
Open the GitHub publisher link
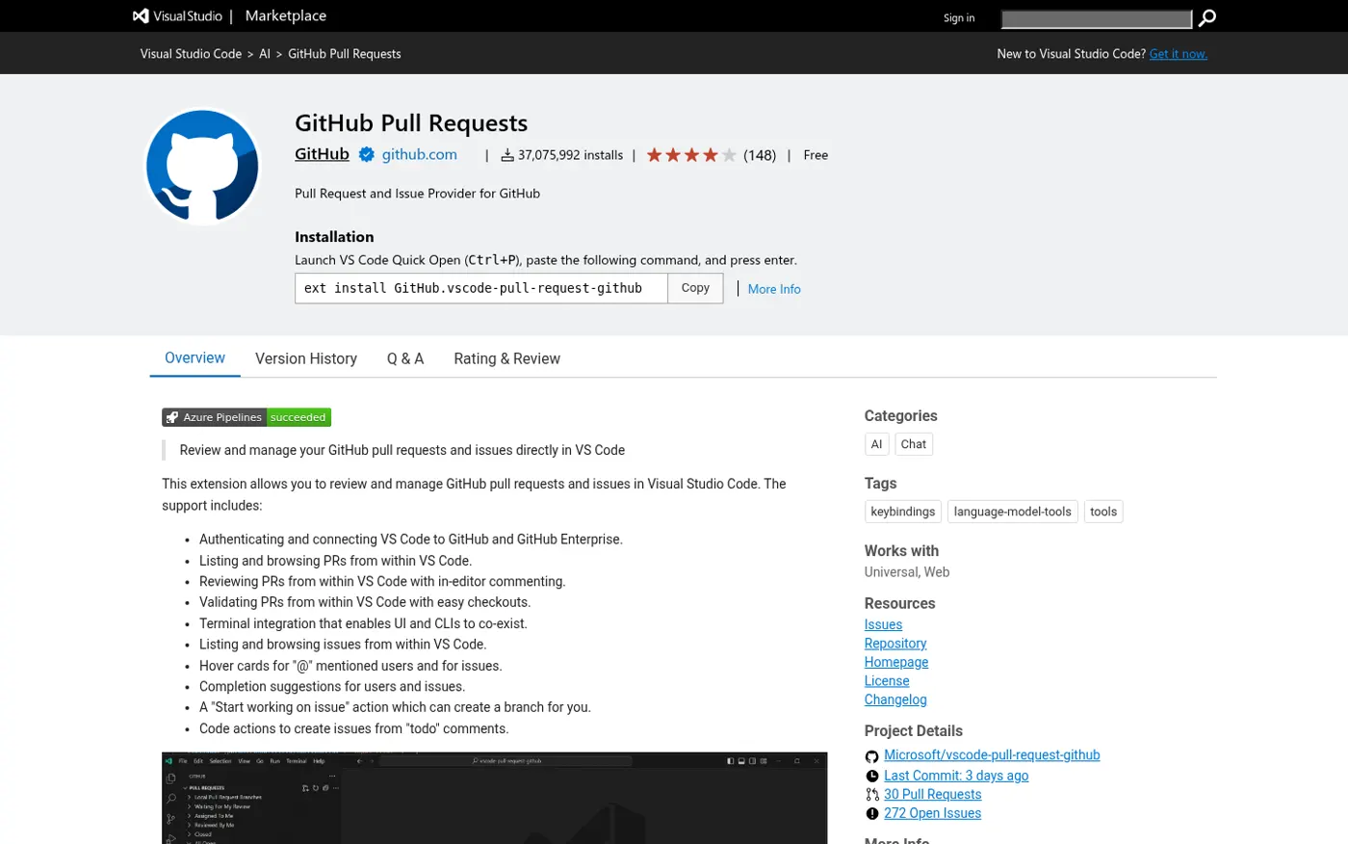pyautogui.click(x=322, y=154)
